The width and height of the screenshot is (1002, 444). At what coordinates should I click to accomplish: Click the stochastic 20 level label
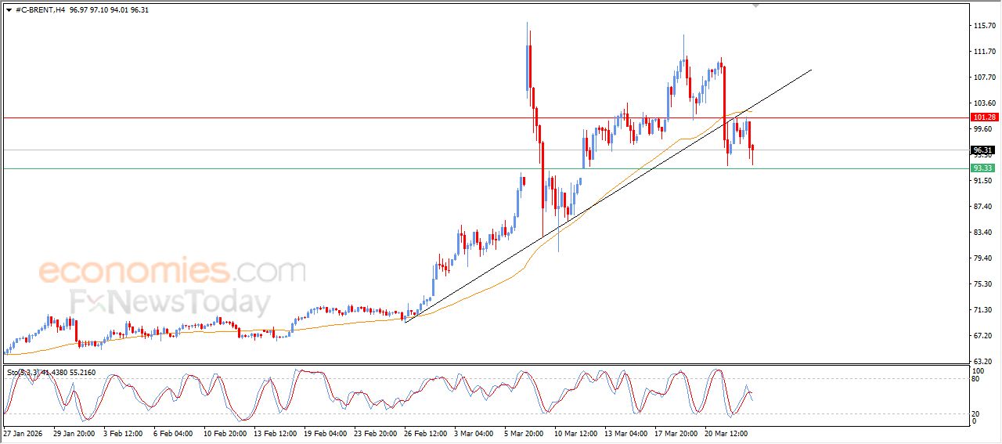click(976, 413)
